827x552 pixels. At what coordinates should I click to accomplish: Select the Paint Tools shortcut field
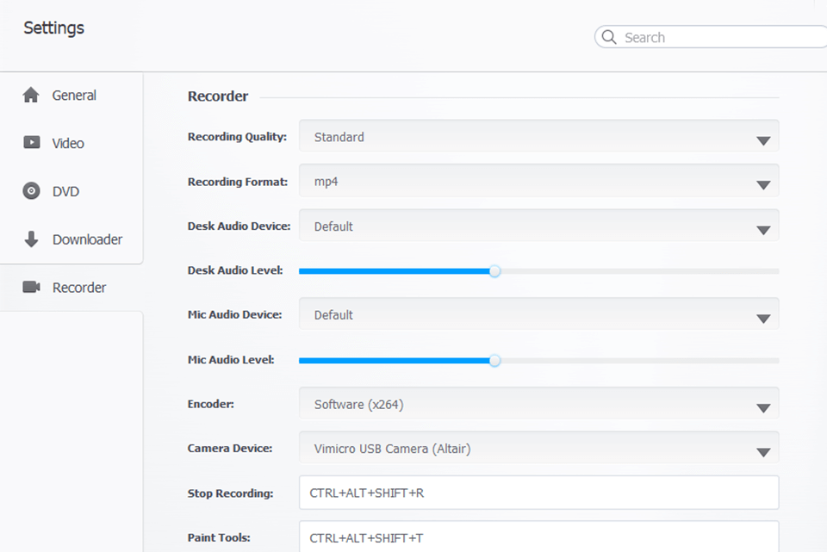pyautogui.click(x=538, y=537)
